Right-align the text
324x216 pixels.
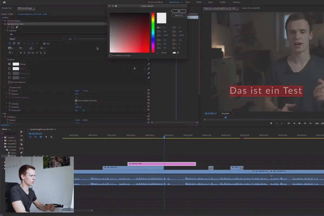click(18, 43)
